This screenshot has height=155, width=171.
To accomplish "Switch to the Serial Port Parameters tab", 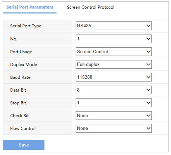I will (x=30, y=7).
